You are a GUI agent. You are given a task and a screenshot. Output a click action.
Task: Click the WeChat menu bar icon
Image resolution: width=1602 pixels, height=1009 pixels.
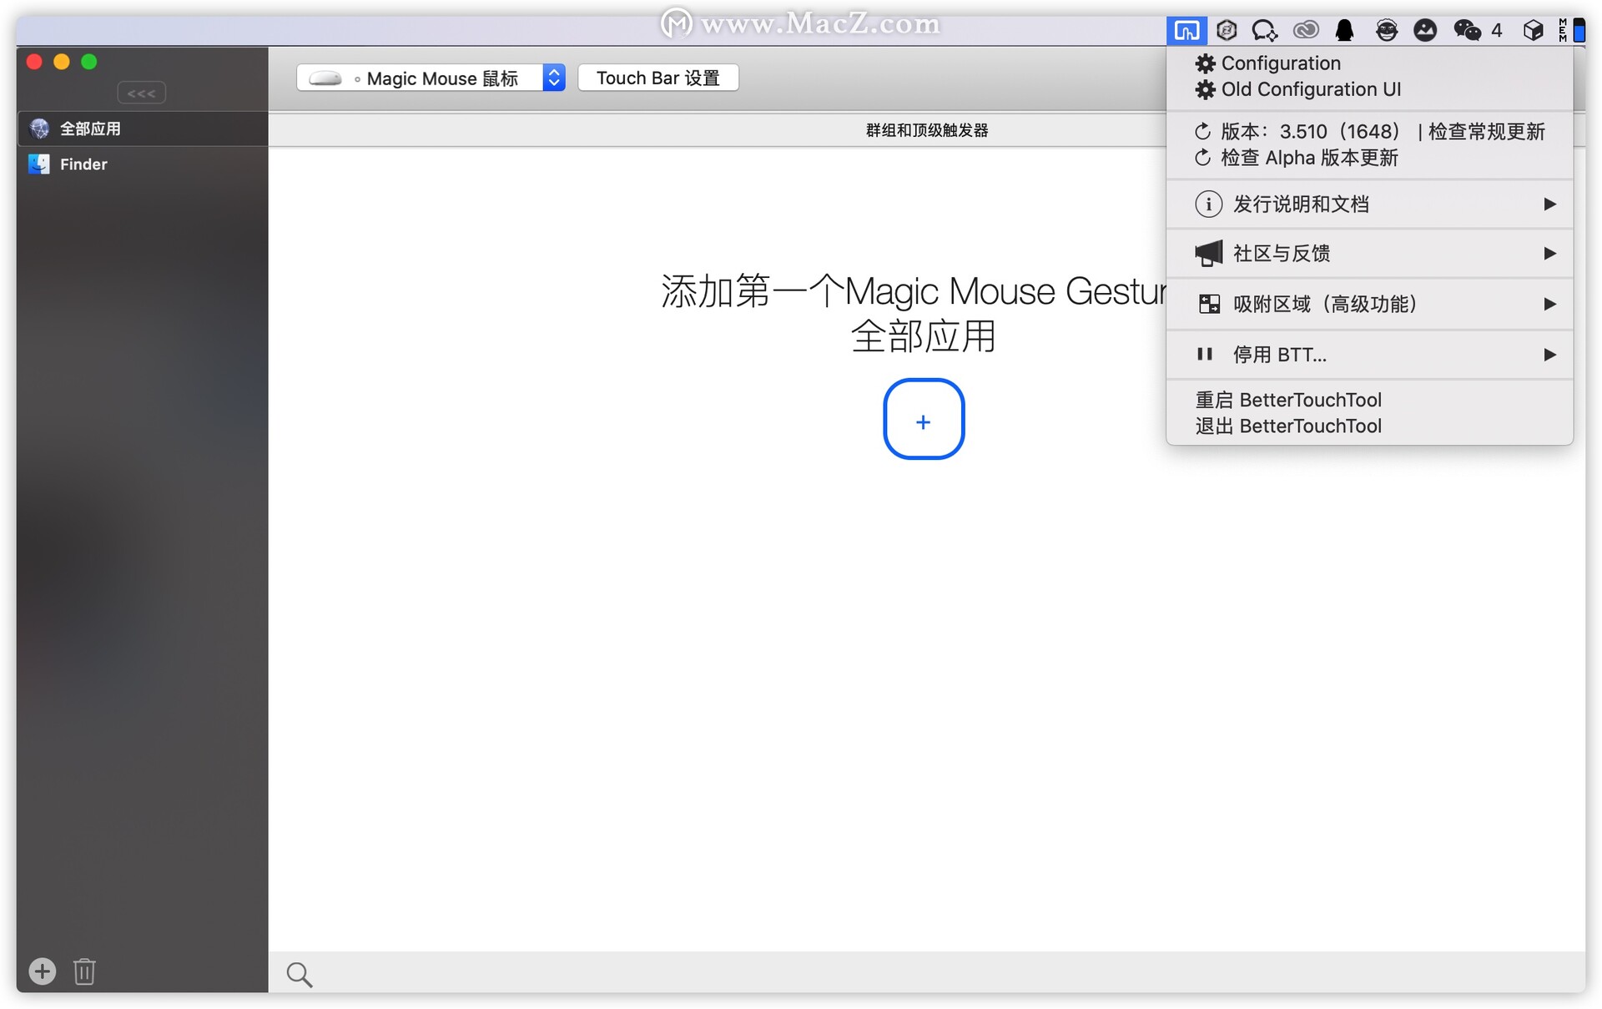1467,31
